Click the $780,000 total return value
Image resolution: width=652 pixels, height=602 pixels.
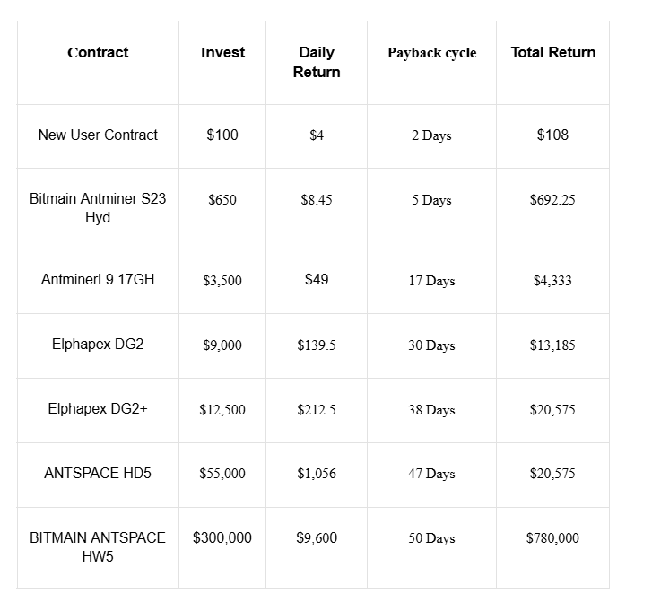[552, 538]
